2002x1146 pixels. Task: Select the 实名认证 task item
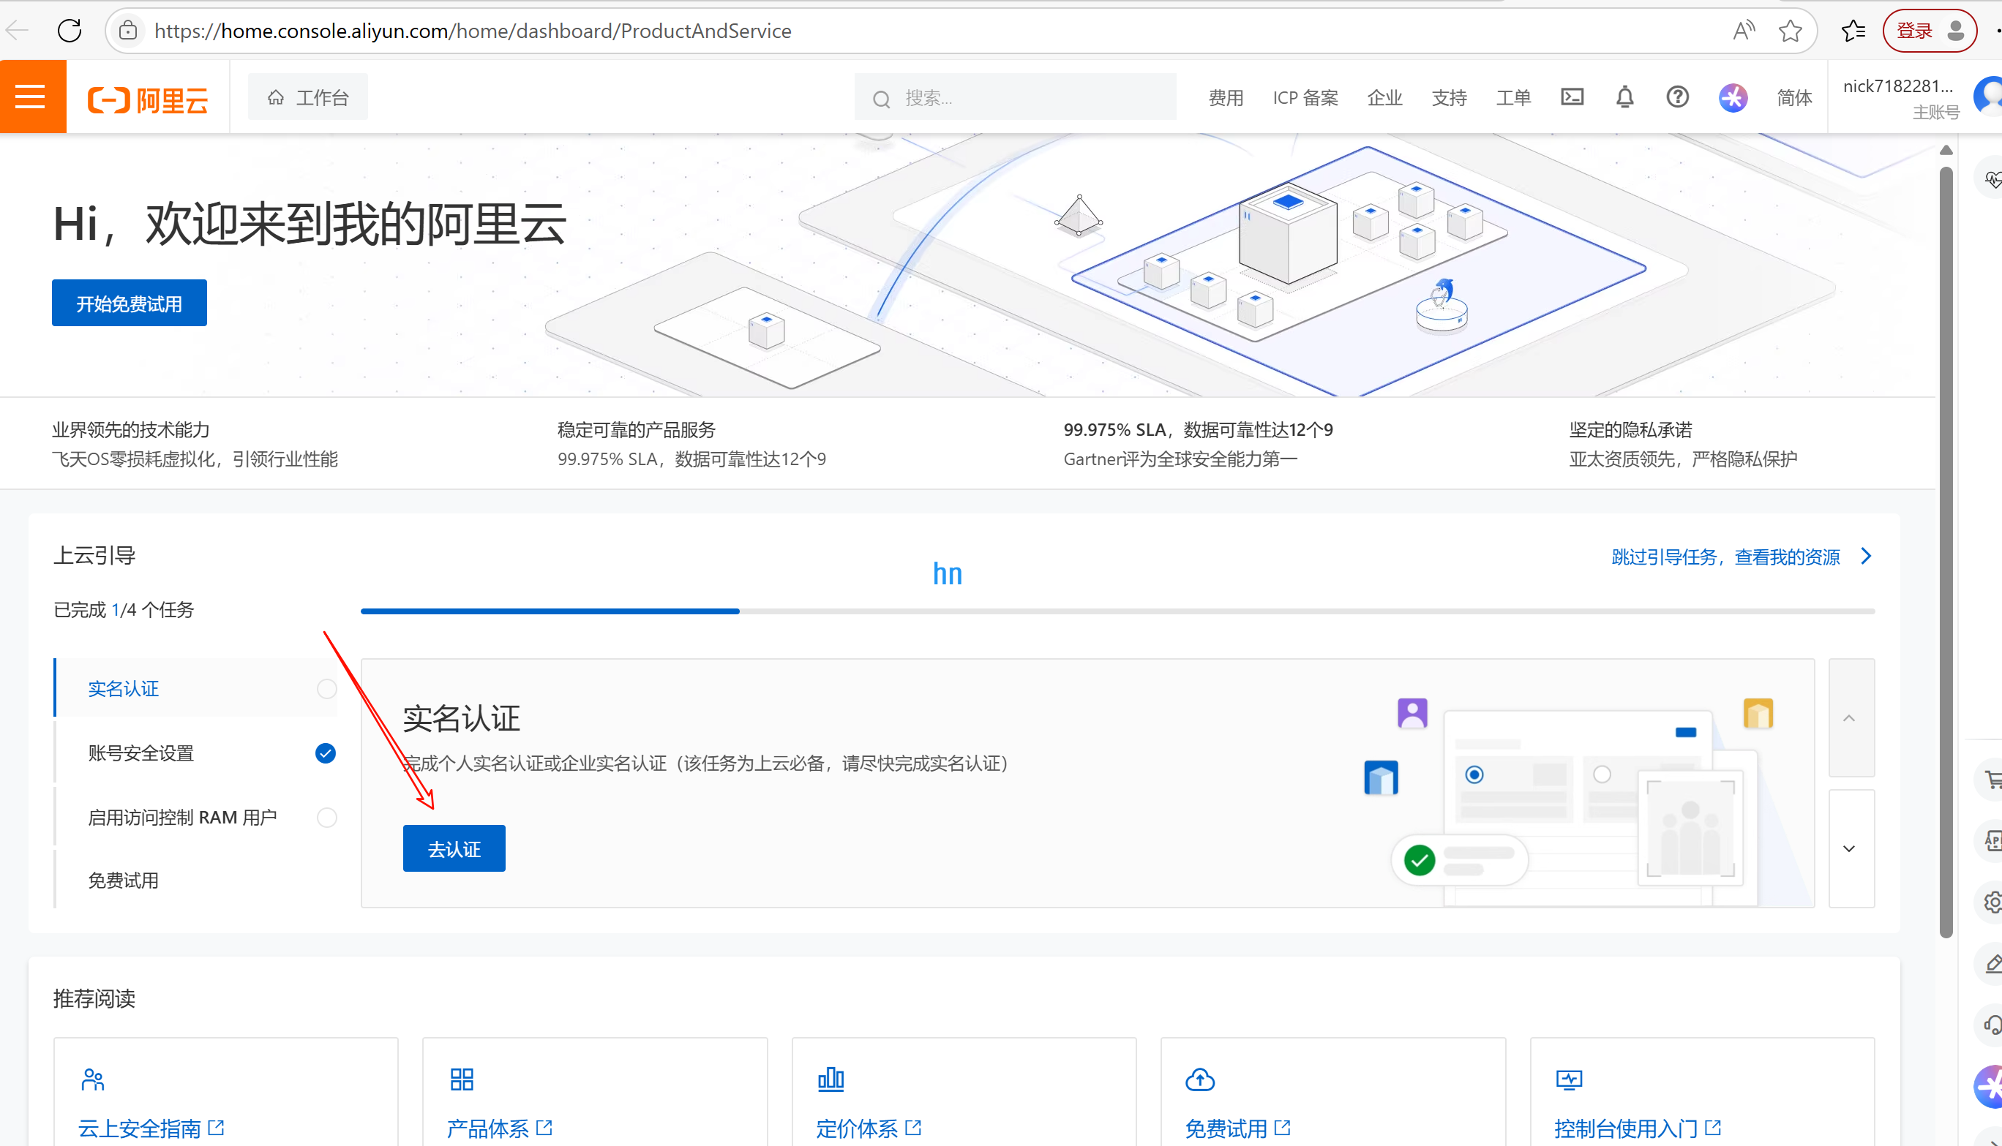[197, 688]
